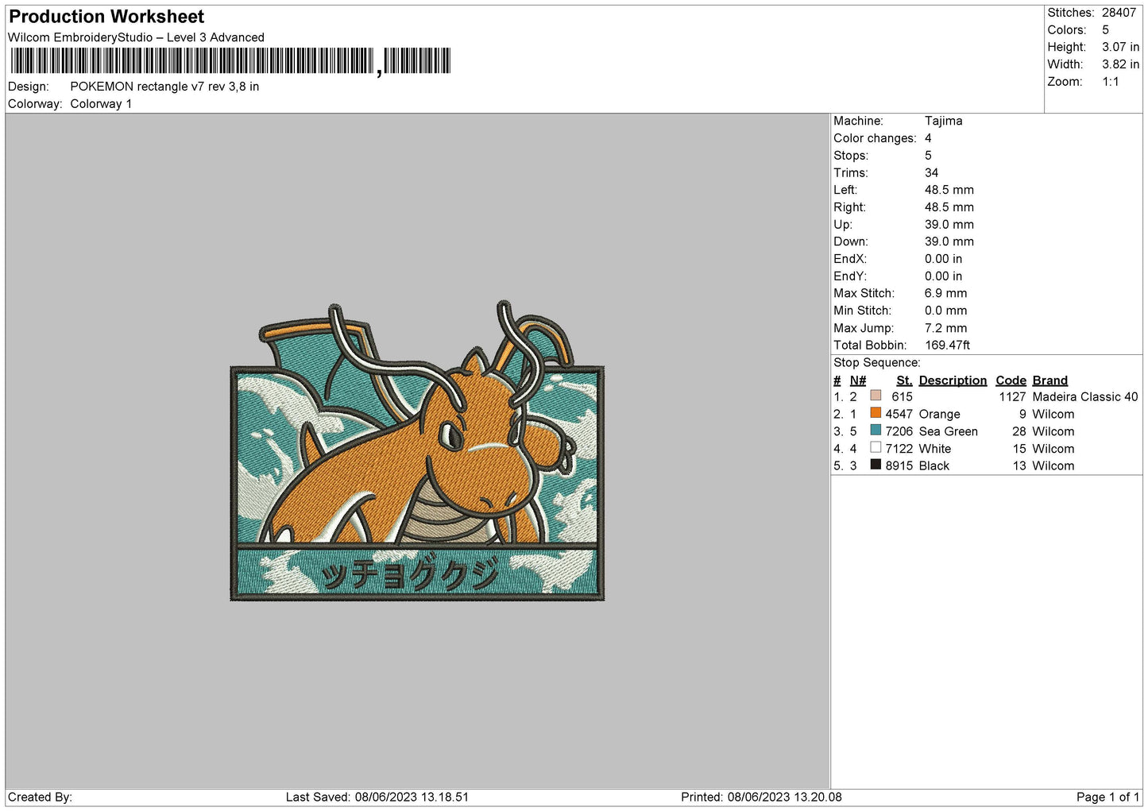Image resolution: width=1148 pixels, height=811 pixels.
Task: Select the Production Worksheet title
Action: pyautogui.click(x=106, y=17)
